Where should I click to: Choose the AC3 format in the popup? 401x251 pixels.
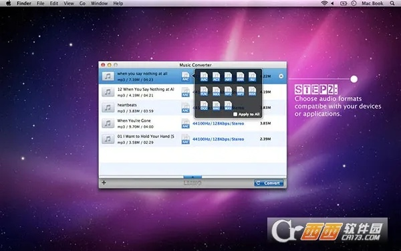coord(216,76)
